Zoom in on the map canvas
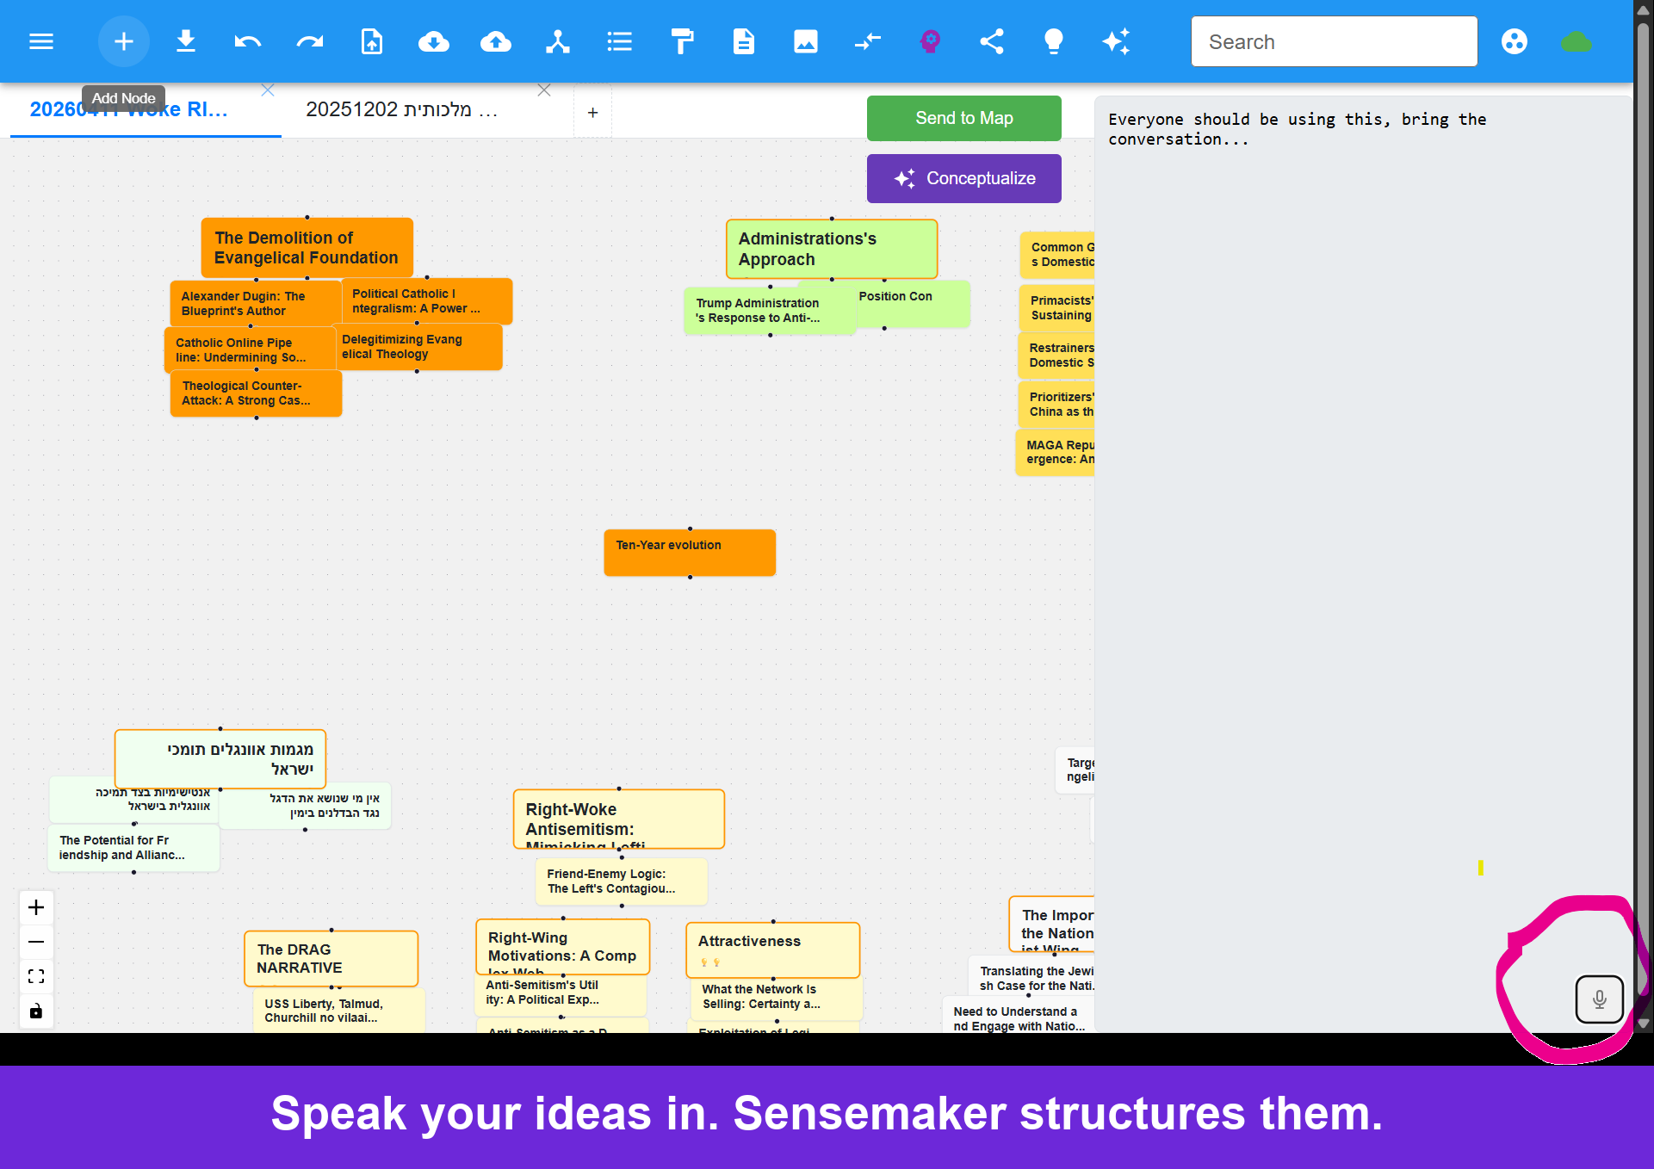The height and width of the screenshot is (1169, 1654). tap(36, 907)
